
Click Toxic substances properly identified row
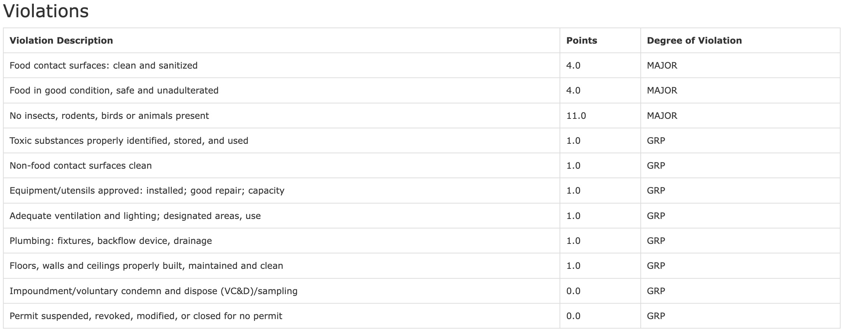129,140
